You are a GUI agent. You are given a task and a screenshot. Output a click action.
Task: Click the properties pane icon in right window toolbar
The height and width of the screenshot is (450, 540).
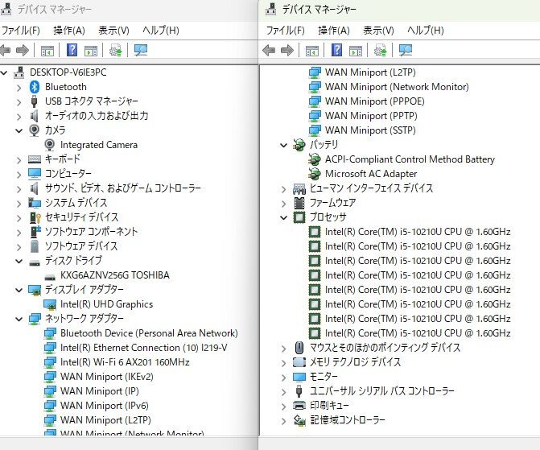pos(356,51)
